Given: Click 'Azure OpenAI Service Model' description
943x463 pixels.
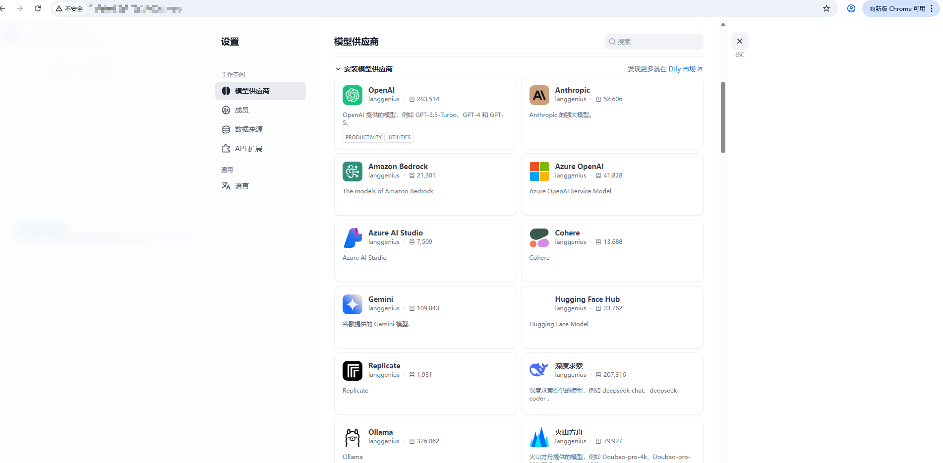Looking at the screenshot, I should point(570,191).
